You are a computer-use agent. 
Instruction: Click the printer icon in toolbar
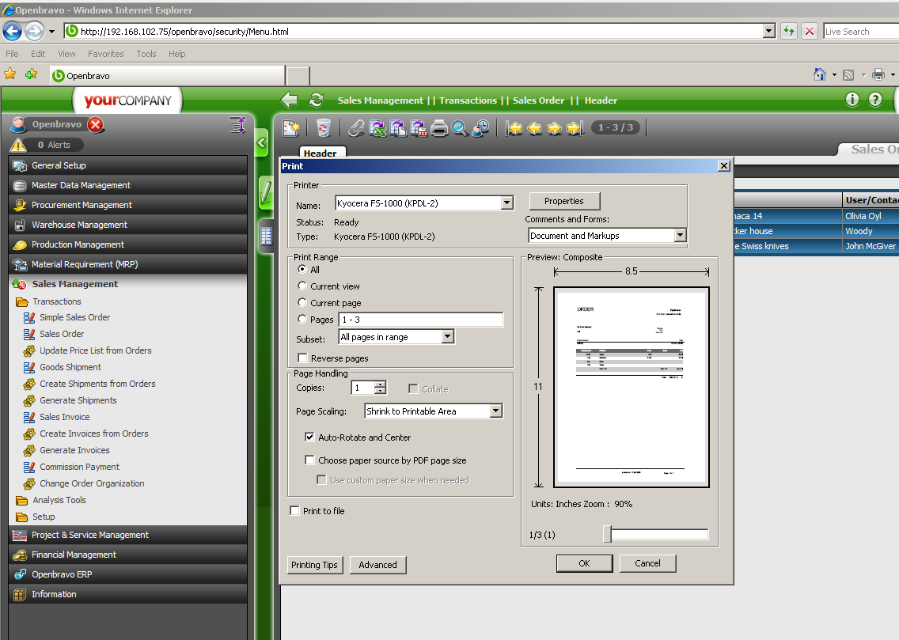point(439,127)
